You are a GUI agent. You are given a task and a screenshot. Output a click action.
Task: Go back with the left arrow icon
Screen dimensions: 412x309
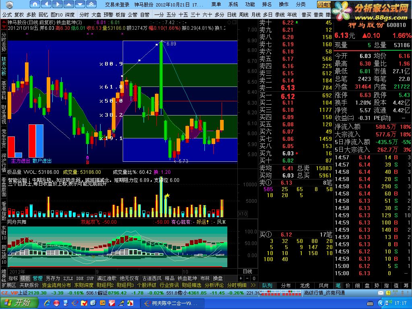pyautogui.click(x=47, y=4)
